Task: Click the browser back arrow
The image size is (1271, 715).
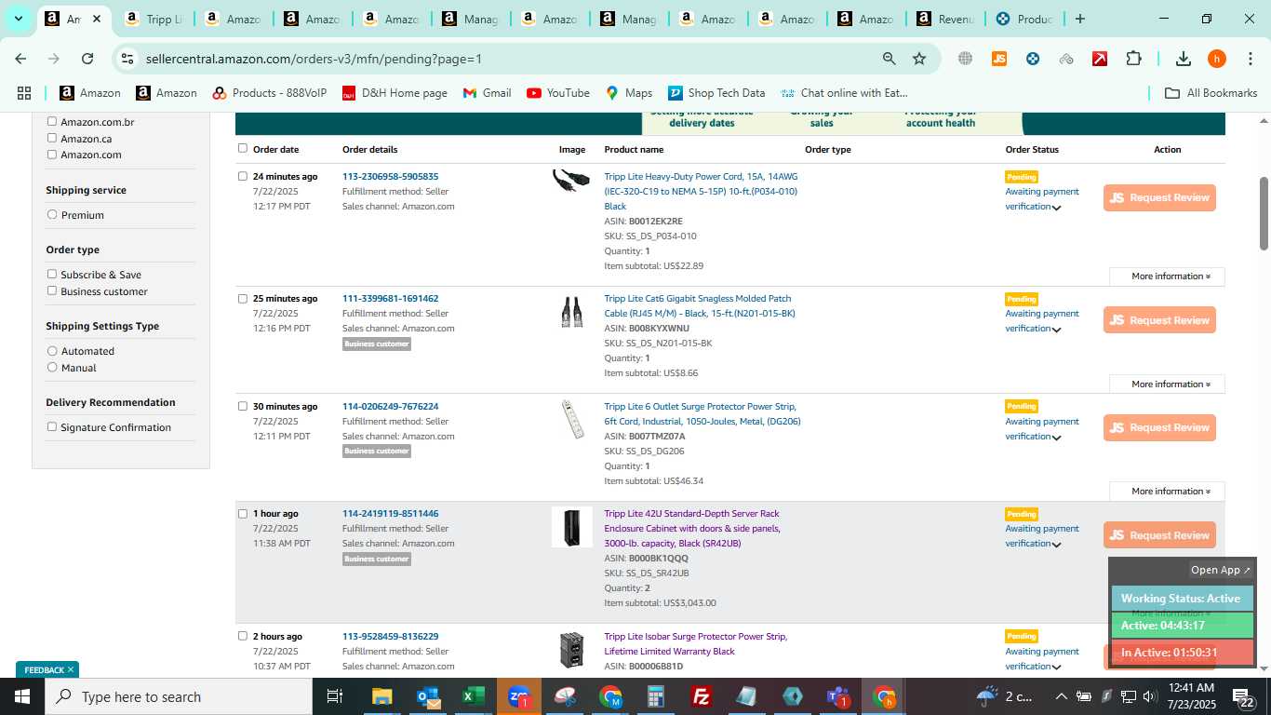Action: click(20, 59)
